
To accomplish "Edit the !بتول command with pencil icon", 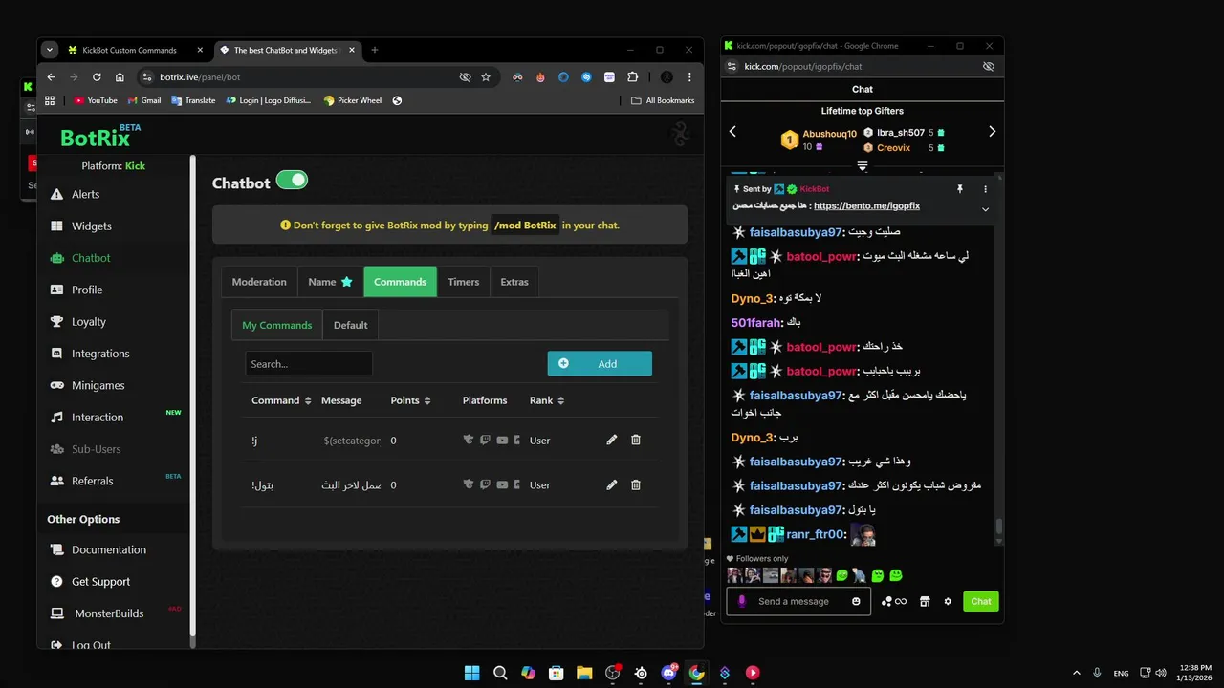I will (x=612, y=484).
